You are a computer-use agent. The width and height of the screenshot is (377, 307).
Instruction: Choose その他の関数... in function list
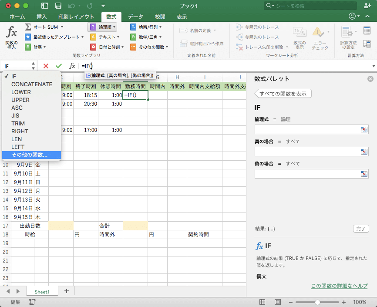point(31,155)
